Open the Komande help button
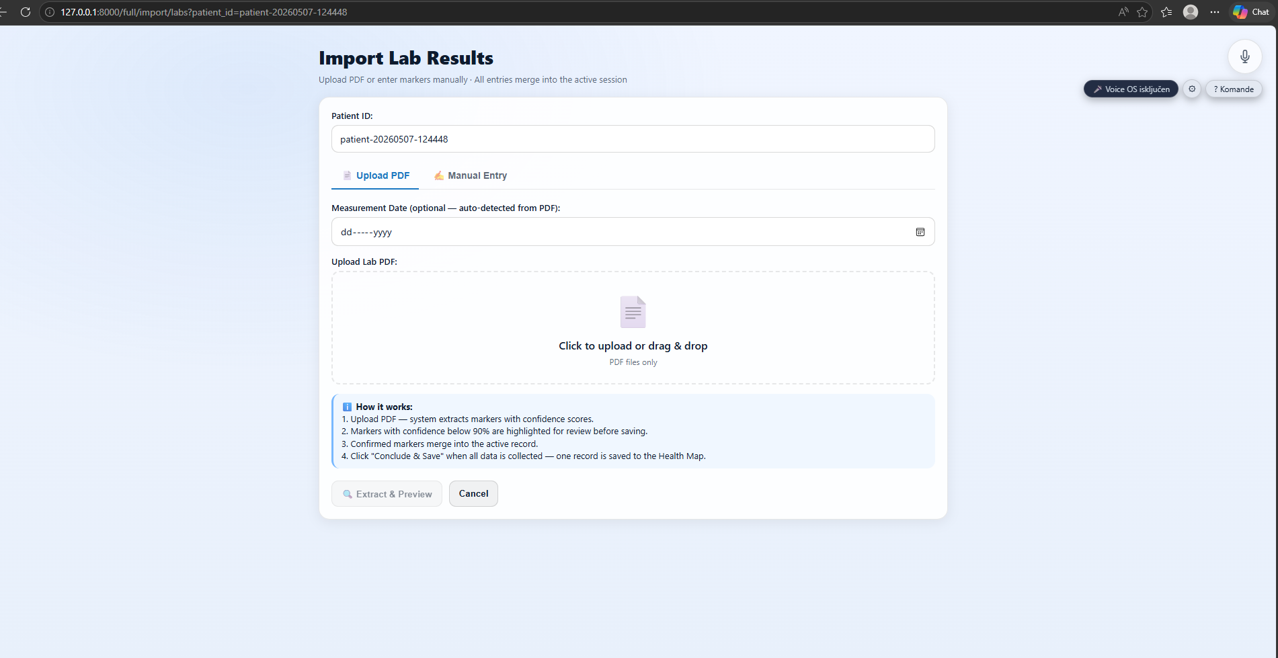The image size is (1278, 658). click(x=1234, y=89)
